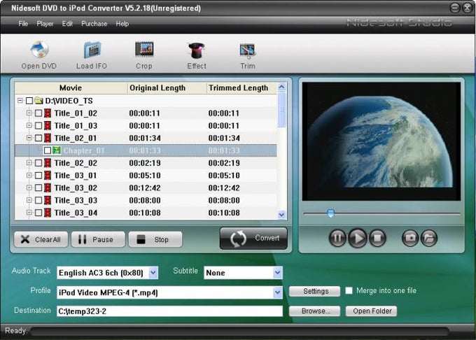Viewport: 476px width, 340px height.
Task: Check the Title_01_02 checkbox
Action: pos(38,113)
